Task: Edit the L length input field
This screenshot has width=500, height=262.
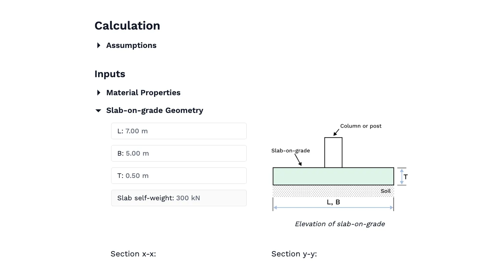Action: point(179,131)
